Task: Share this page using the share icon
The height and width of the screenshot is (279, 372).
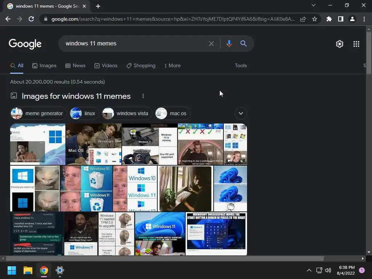Action: point(303,19)
